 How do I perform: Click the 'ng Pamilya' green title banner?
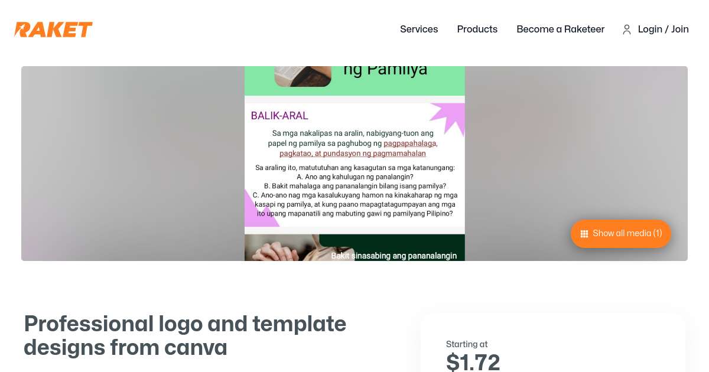coord(354,81)
